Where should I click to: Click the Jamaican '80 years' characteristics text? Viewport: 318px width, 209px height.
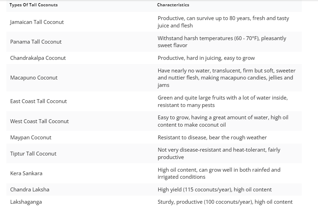tap(223, 22)
